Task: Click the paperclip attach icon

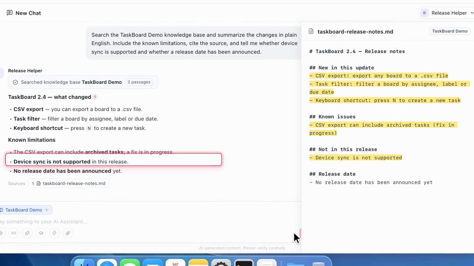Action: 68,233
